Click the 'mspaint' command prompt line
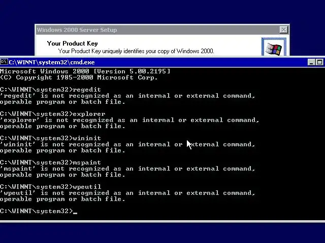 click(51, 163)
